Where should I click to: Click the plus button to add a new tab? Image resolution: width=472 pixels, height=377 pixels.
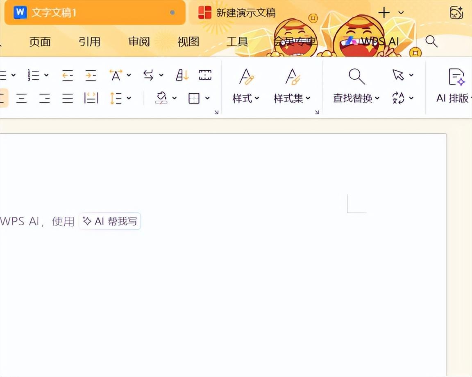point(383,13)
